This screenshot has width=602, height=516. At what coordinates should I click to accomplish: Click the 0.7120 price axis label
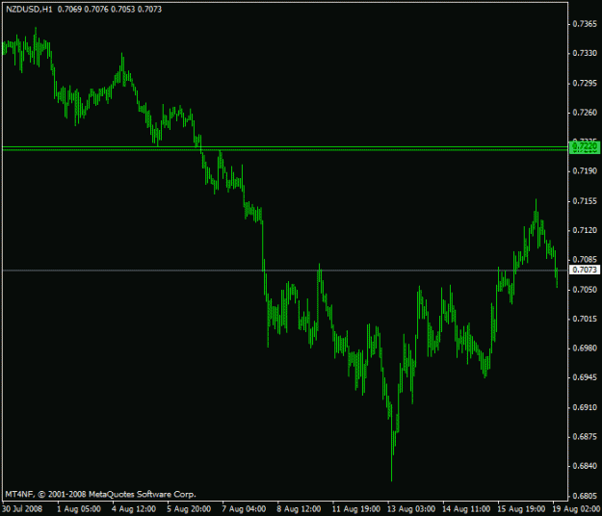click(585, 230)
